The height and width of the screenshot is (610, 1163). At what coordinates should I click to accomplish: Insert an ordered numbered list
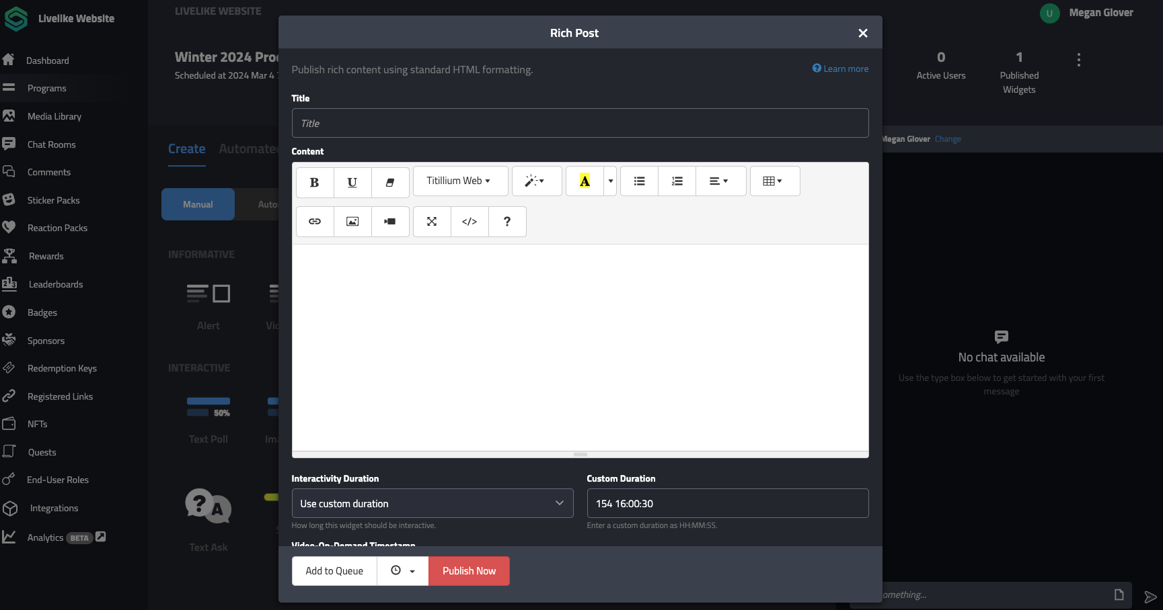(677, 181)
